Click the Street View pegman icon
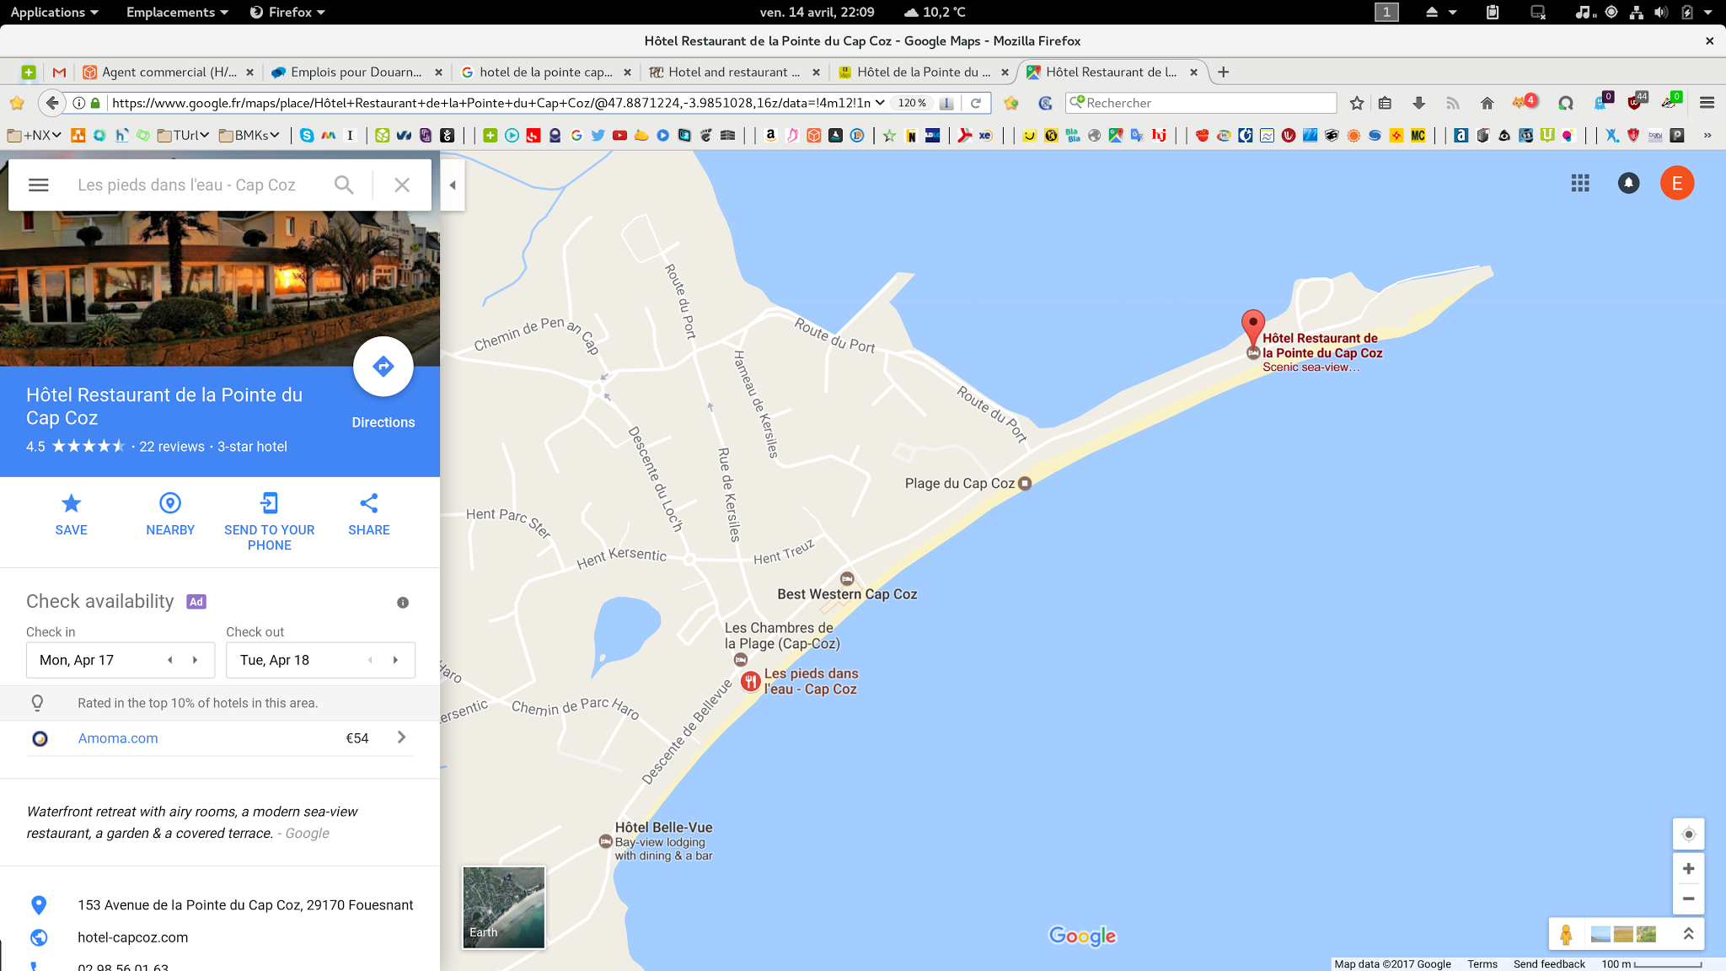This screenshot has height=971, width=1726. point(1566,934)
